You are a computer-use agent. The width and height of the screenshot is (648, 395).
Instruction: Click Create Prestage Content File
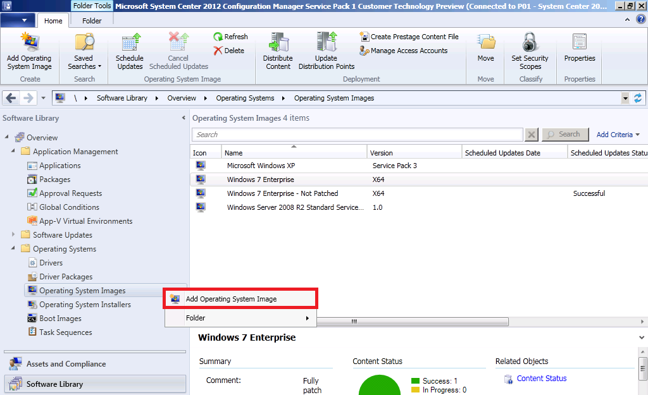[x=409, y=37]
